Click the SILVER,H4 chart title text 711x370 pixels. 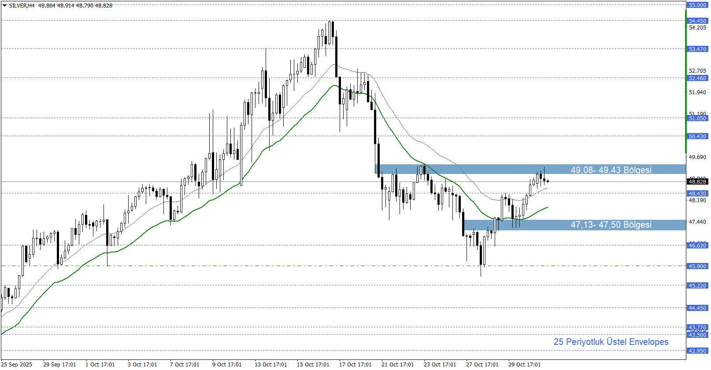22,6
